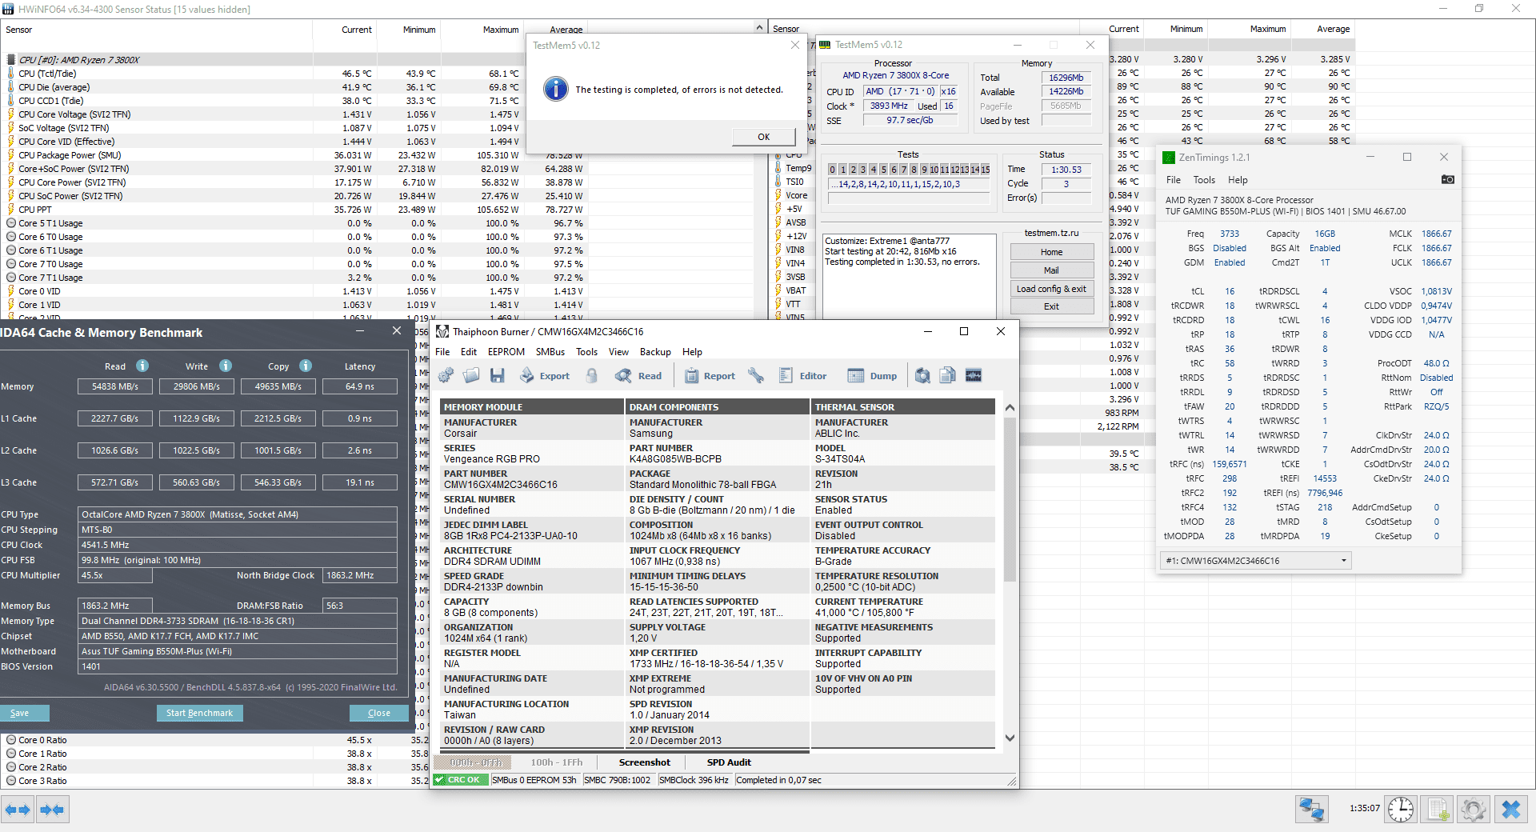Viewport: 1536px width, 832px height.
Task: Click the Thaiphoon Burner scrollbar up arrow
Action: [1010, 407]
